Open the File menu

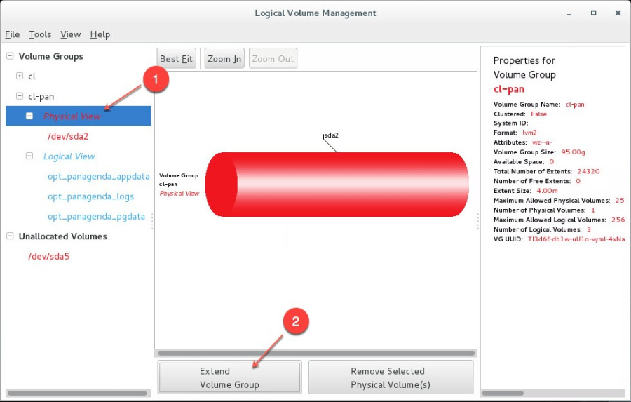pyautogui.click(x=13, y=34)
